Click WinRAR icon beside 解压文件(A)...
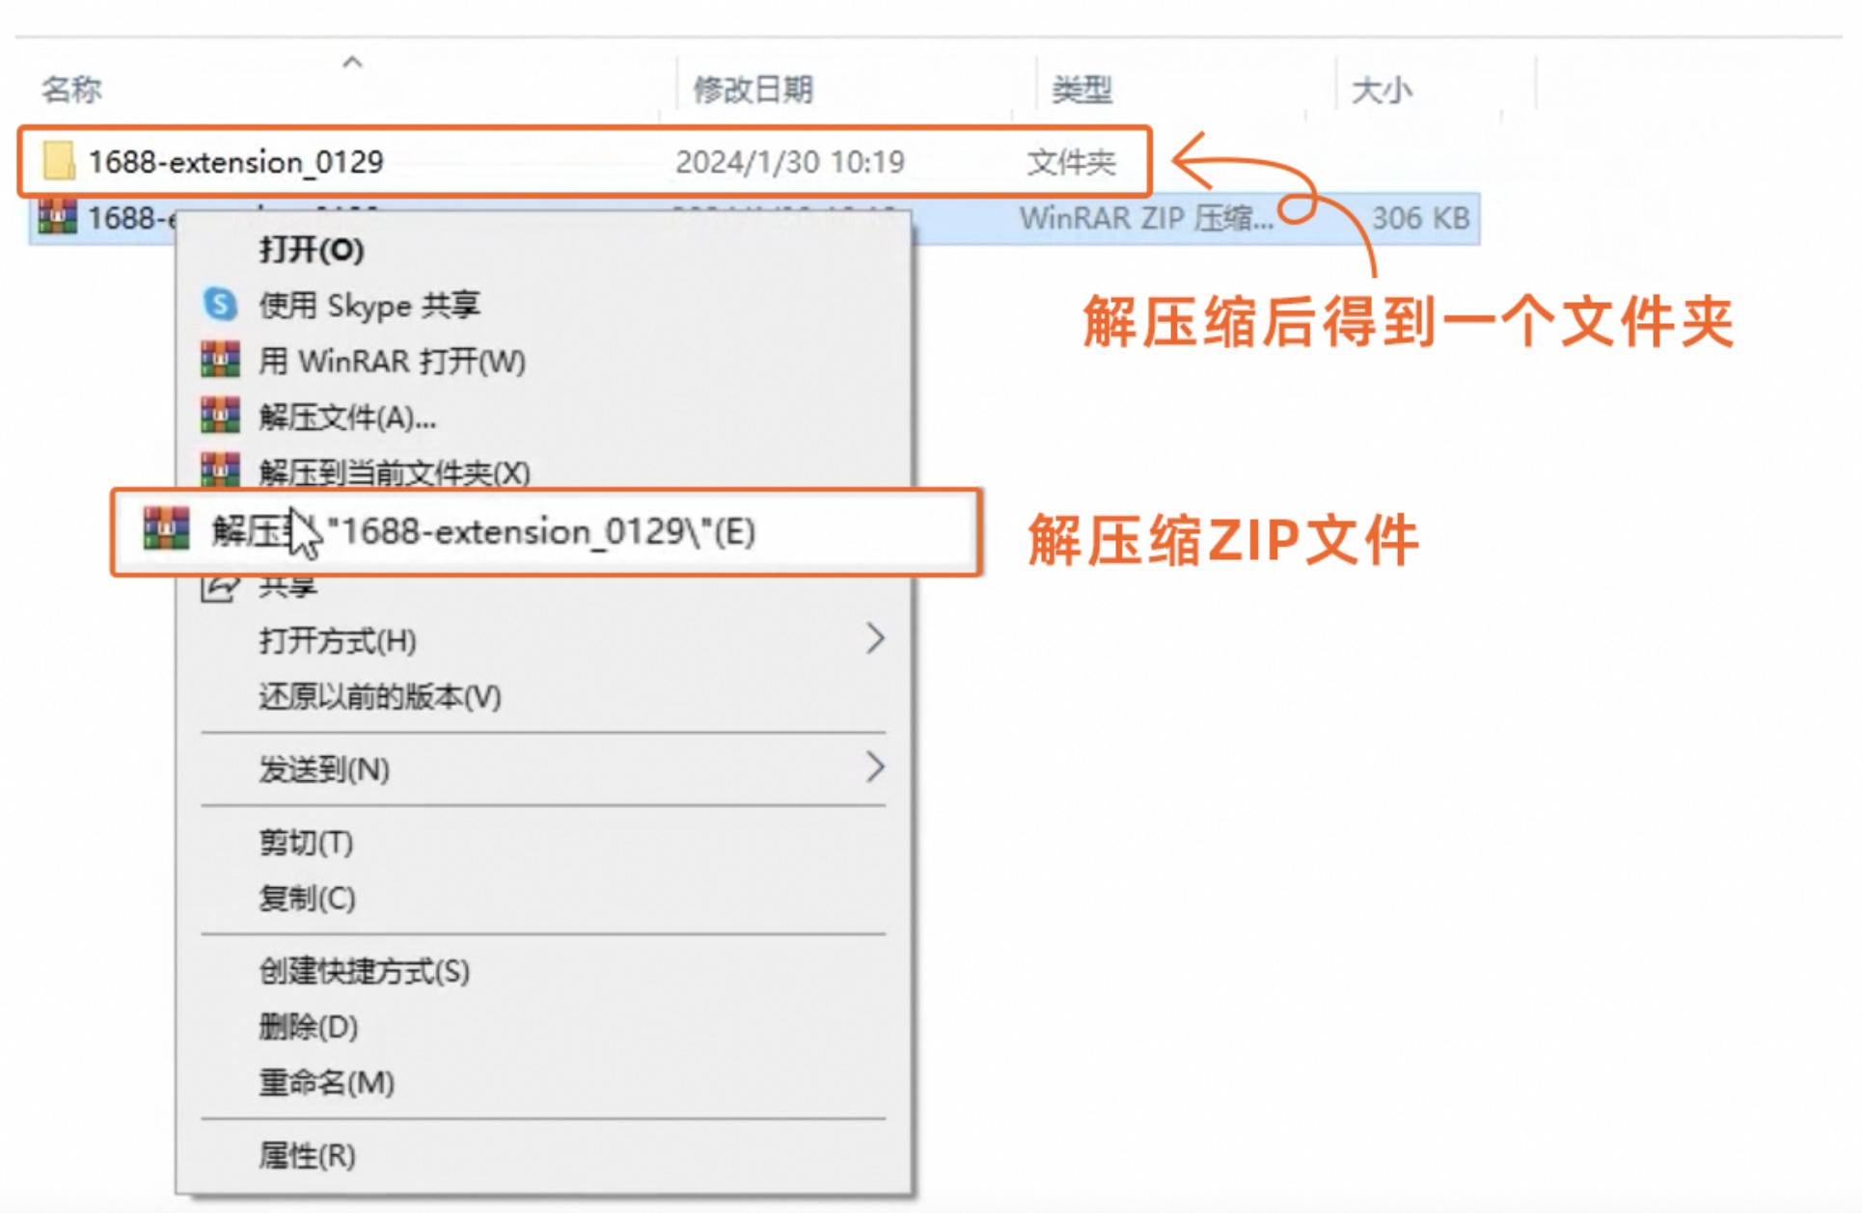The width and height of the screenshot is (1862, 1213). coord(220,416)
